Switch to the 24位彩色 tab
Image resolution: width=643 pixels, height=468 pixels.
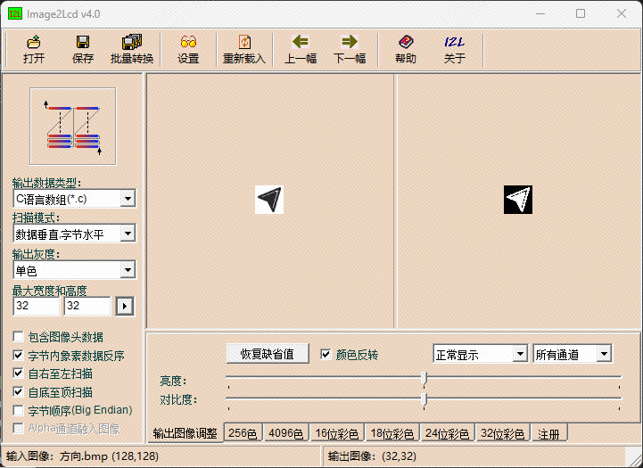(448, 433)
